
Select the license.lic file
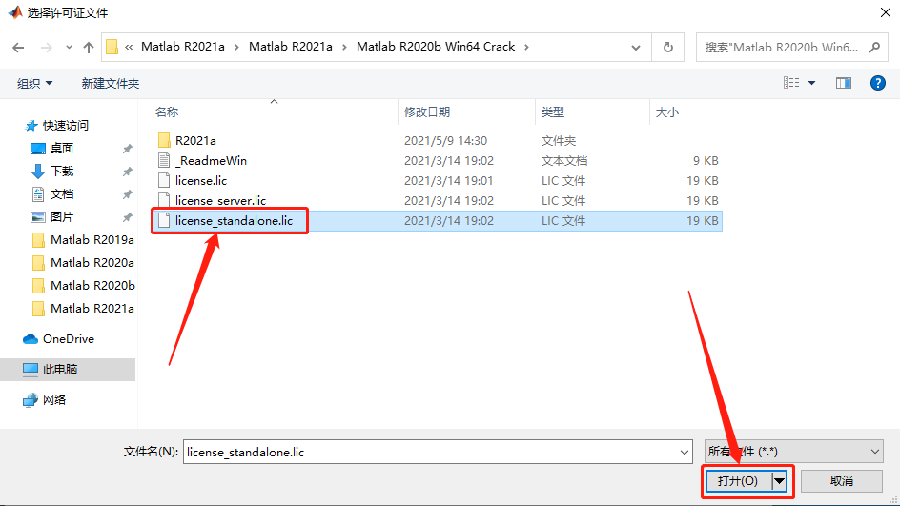[201, 181]
